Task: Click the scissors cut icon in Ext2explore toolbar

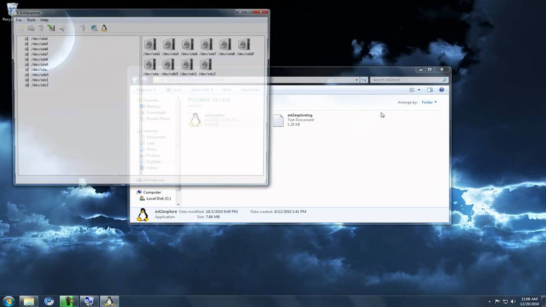Action: 62,28
